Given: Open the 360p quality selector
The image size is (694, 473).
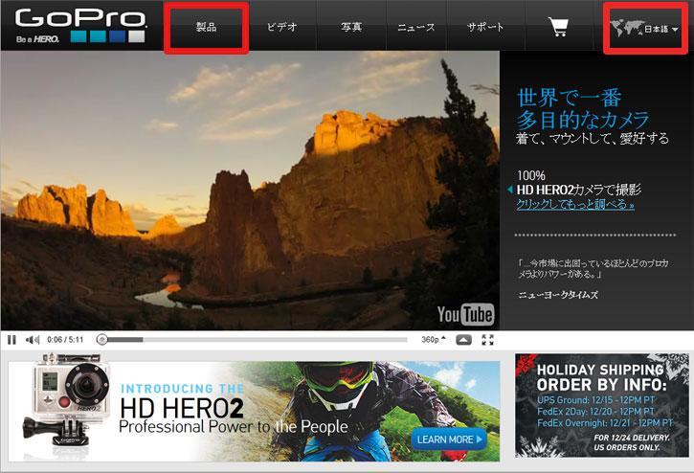Looking at the screenshot, I should pyautogui.click(x=434, y=340).
